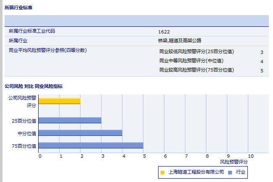Click the 行业 legend label text
Viewport: 273px width, 182px height.
241,172
